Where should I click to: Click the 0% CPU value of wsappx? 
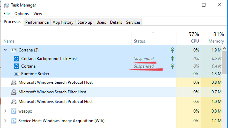tap(196, 111)
